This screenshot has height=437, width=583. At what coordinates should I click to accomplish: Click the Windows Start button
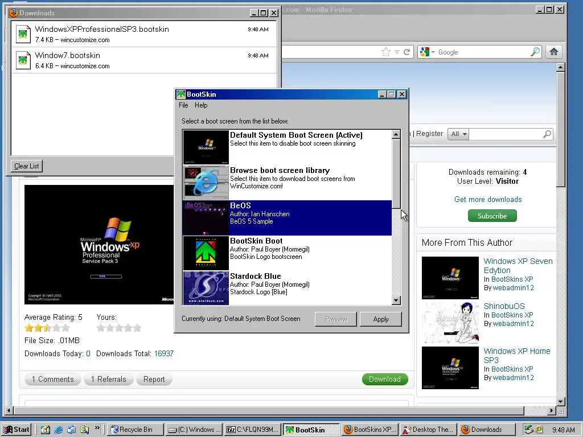point(17,430)
